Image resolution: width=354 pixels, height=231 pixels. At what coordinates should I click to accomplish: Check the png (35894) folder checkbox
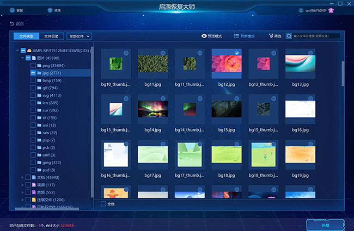33,66
